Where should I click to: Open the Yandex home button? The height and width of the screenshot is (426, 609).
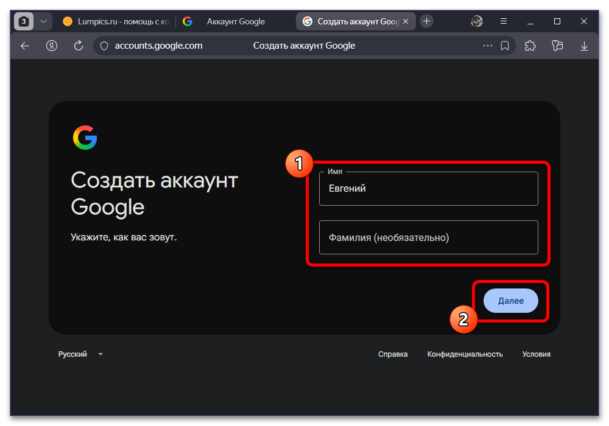(x=52, y=46)
